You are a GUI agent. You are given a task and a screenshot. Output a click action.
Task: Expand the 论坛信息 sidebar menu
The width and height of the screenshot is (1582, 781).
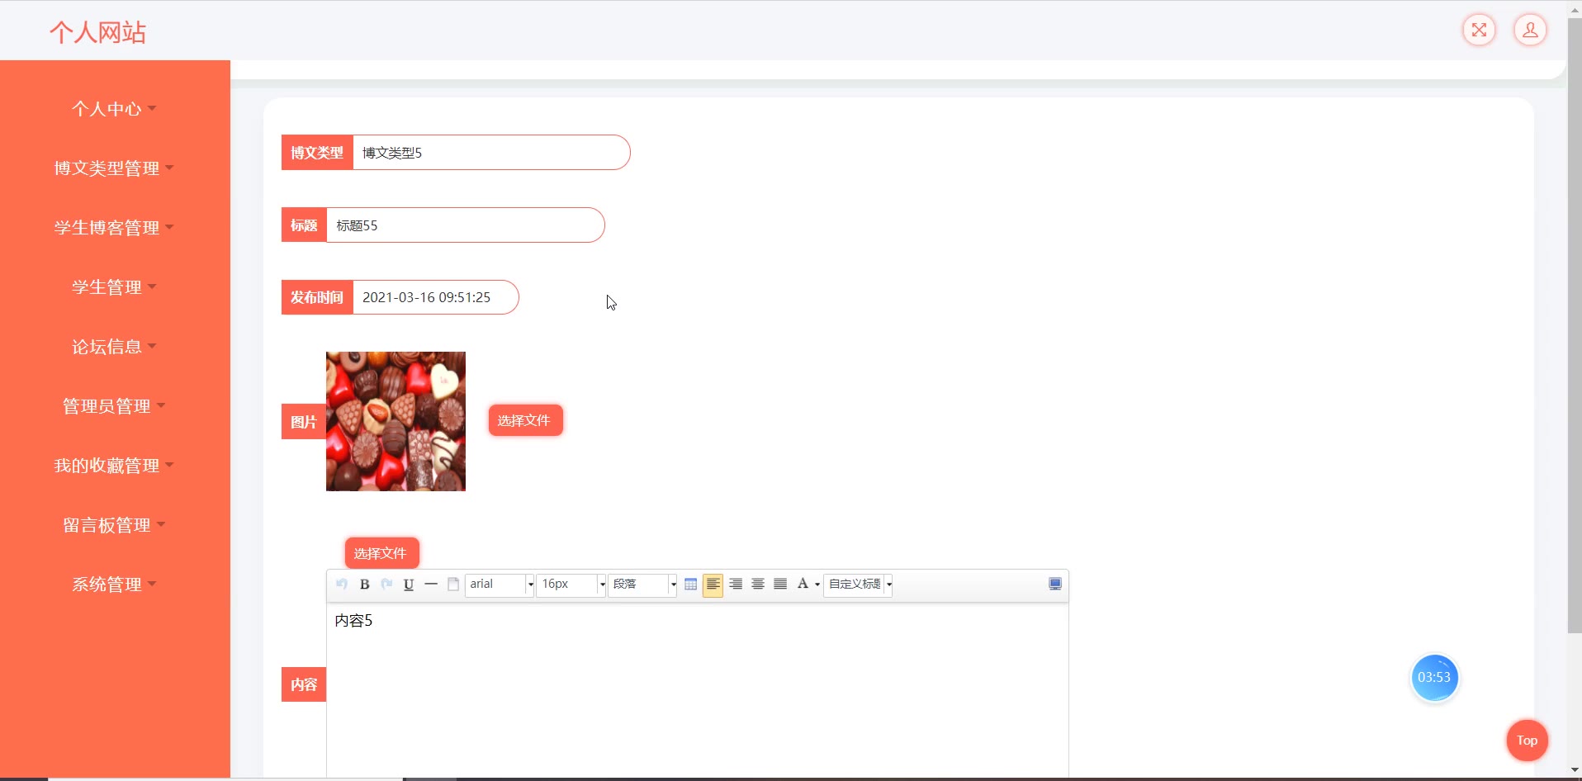coord(115,347)
